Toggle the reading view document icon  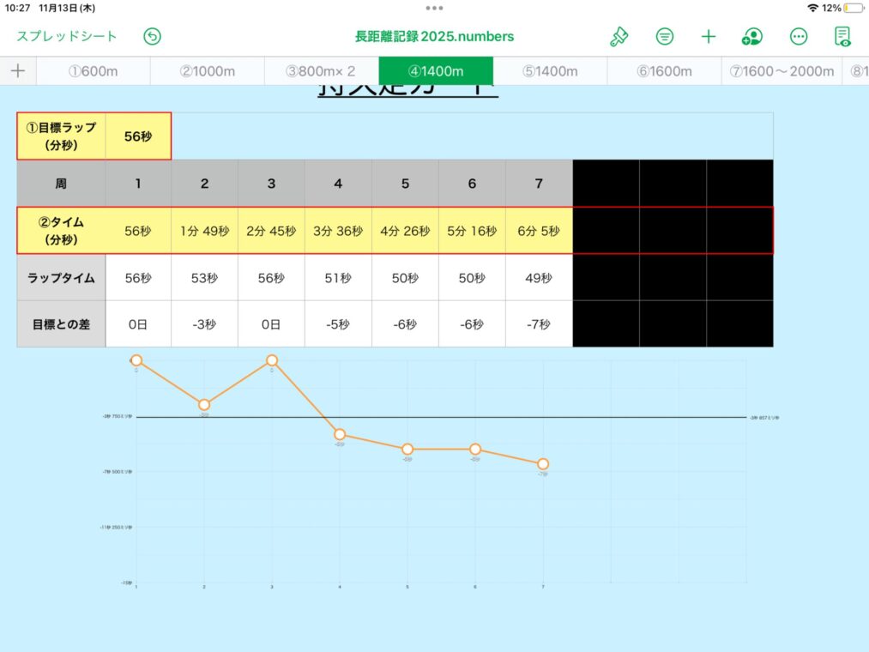coord(843,37)
